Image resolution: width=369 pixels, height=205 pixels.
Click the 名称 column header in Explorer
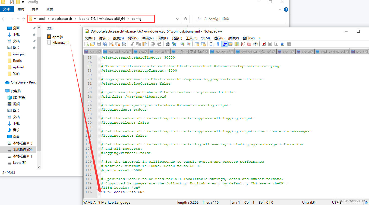(50, 28)
